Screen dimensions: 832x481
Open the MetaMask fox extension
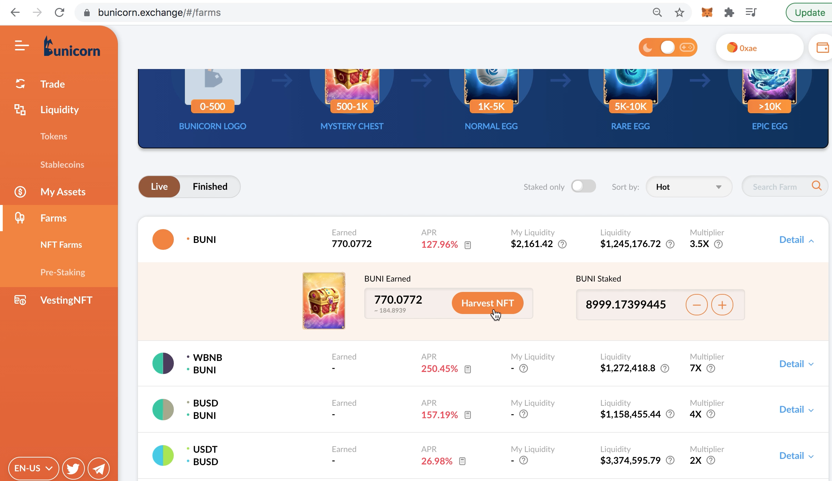[x=707, y=13]
